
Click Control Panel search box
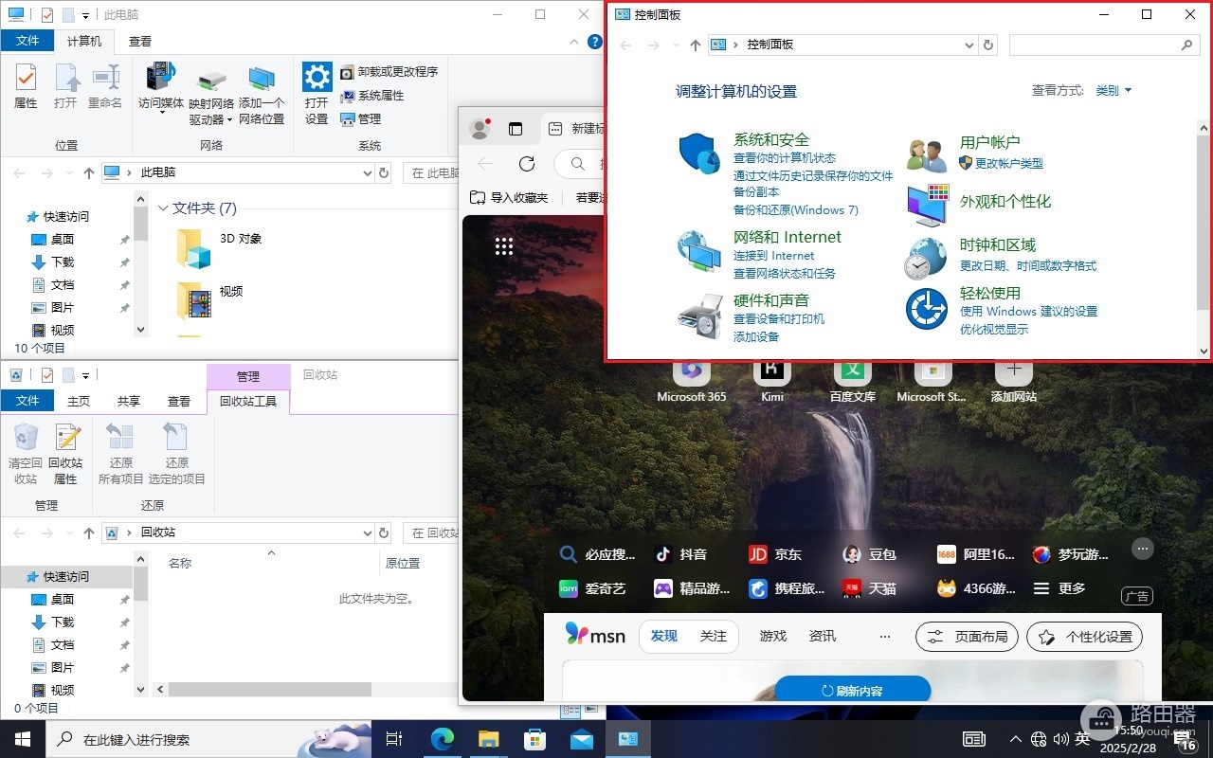[1103, 45]
